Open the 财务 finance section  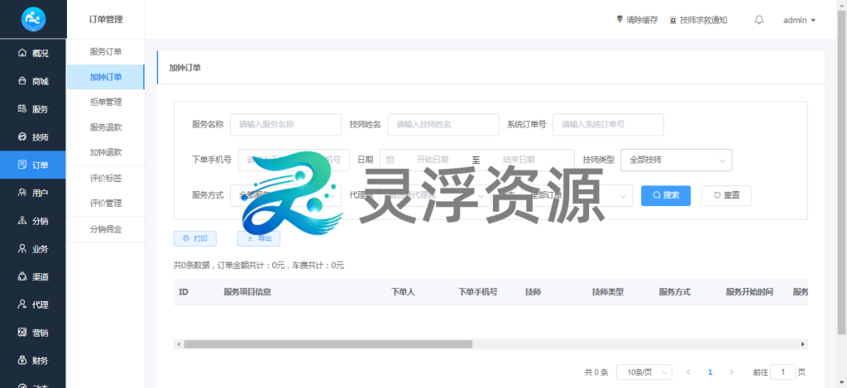click(33, 361)
